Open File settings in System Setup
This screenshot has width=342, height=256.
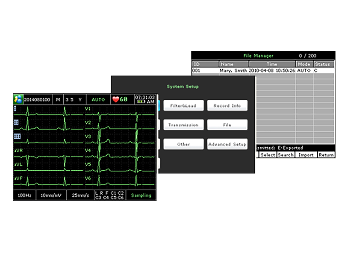[x=227, y=125]
